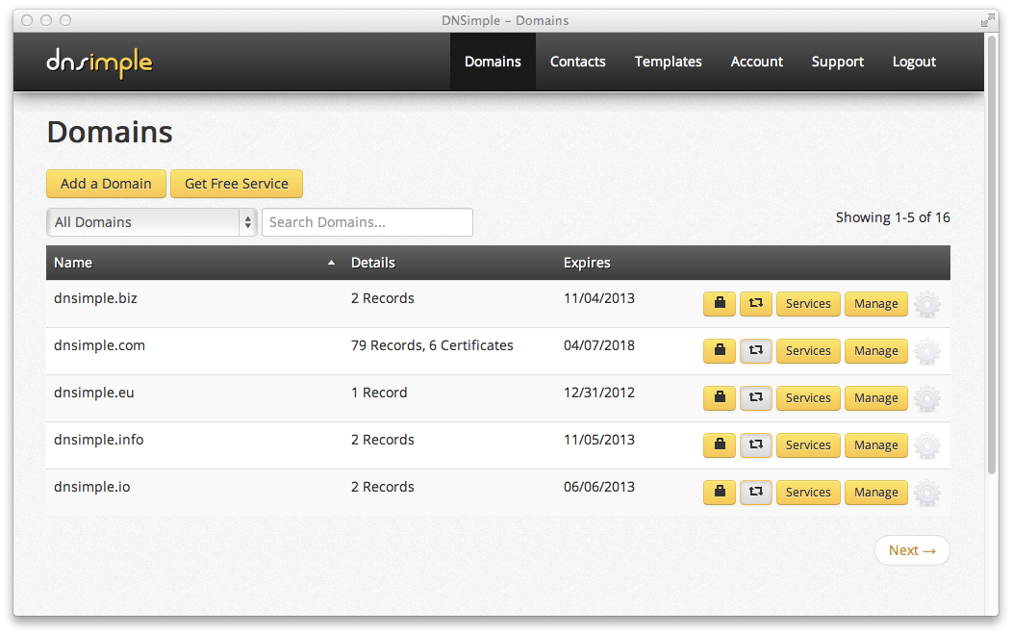Image resolution: width=1012 pixels, height=635 pixels.
Task: Toggle auto-renew icon for dnsimple.com
Action: 756,350
